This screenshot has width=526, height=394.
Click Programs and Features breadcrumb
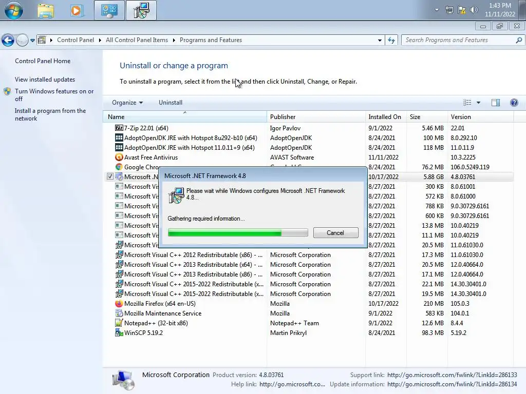point(211,40)
